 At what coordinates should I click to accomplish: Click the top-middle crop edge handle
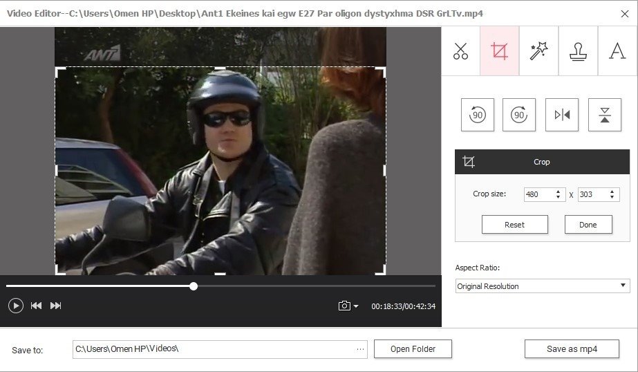coord(220,68)
